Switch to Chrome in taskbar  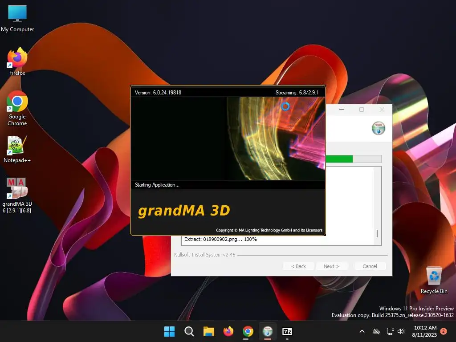(248, 331)
